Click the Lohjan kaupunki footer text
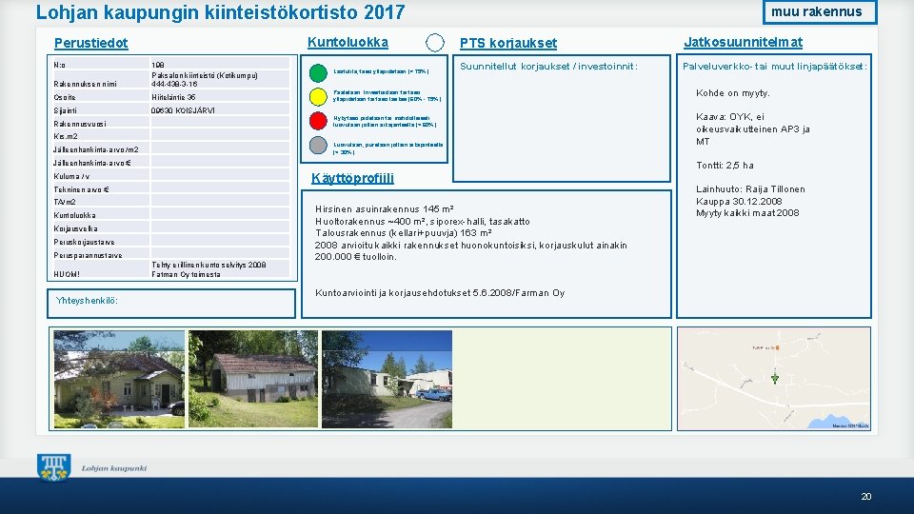This screenshot has height=514, width=914. pyautogui.click(x=114, y=468)
